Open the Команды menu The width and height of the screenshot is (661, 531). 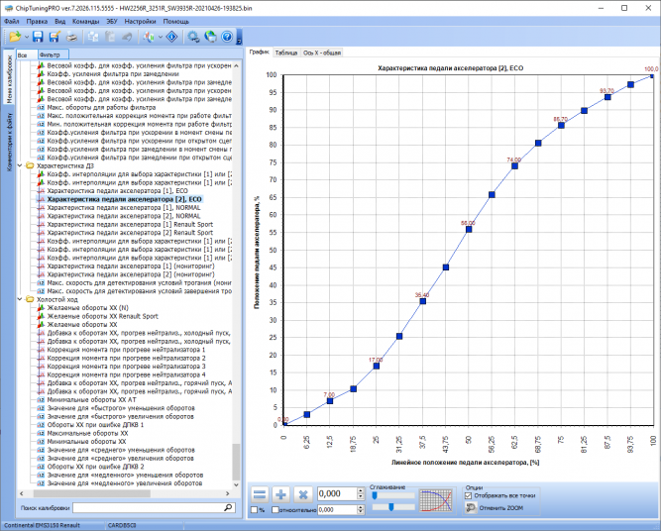(85, 21)
